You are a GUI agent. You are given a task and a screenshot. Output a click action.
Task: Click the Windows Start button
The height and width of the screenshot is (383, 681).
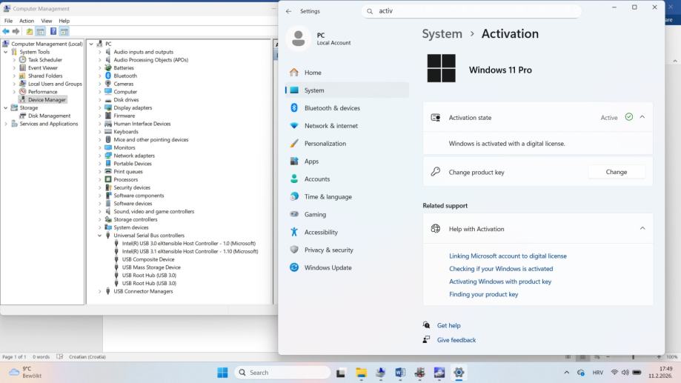[x=222, y=373]
